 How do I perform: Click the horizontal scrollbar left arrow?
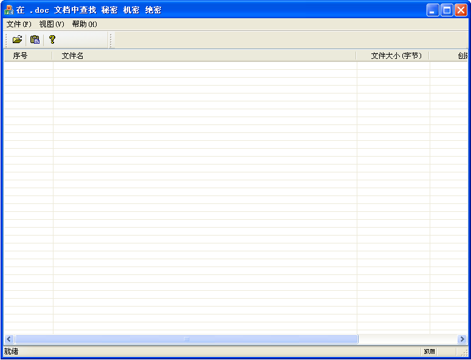tap(9, 339)
